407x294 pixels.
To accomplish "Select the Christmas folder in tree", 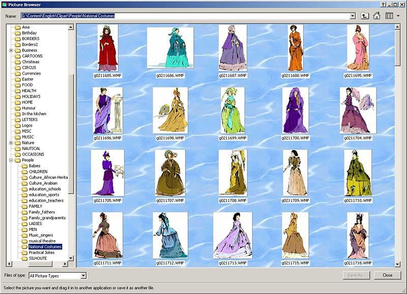I will point(31,62).
